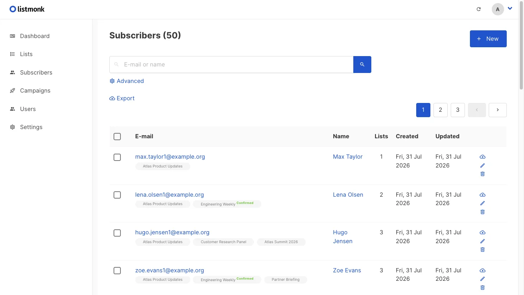Select the hugo.jensen1@example.org row checkbox
The width and height of the screenshot is (524, 295).
(117, 233)
